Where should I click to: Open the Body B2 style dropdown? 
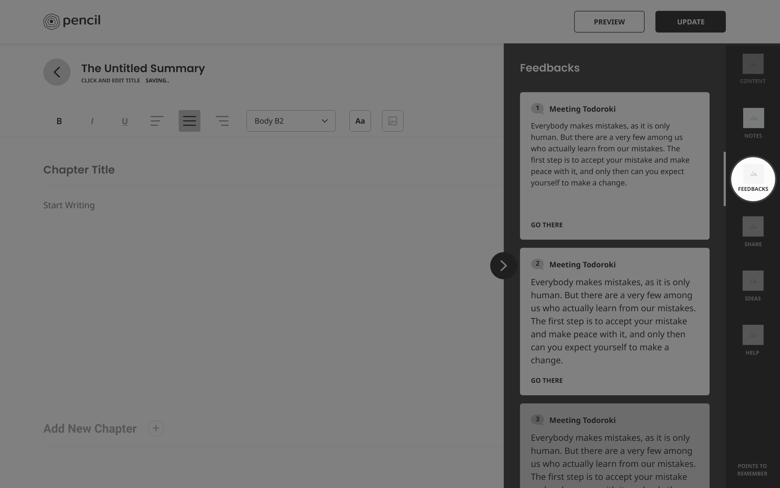[291, 121]
